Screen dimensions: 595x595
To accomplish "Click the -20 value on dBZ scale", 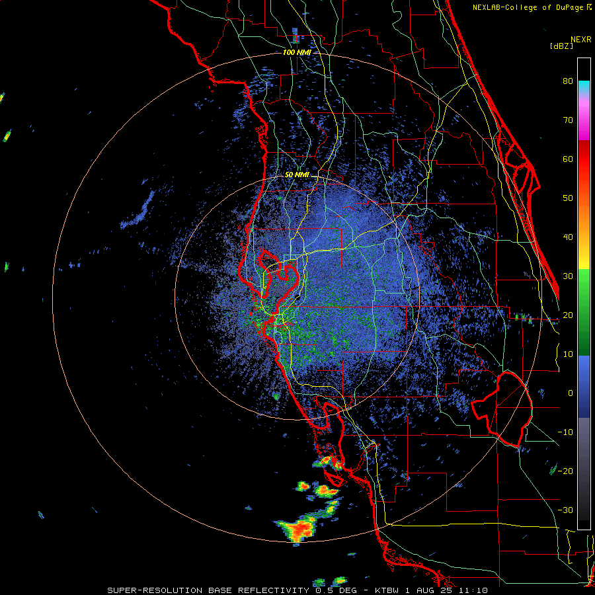I will tap(565, 471).
